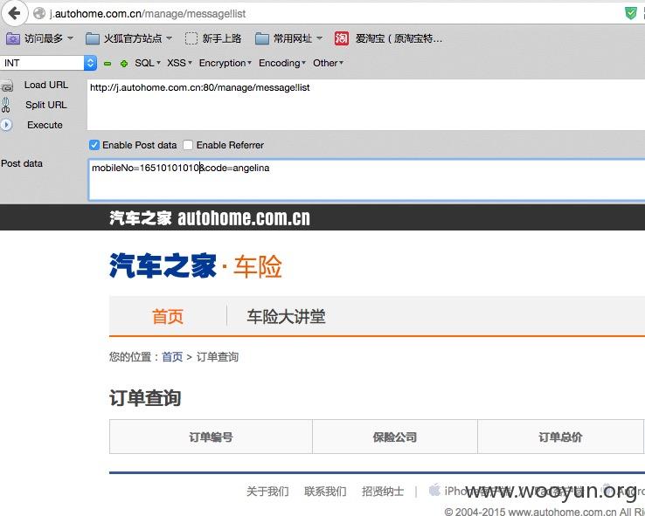The image size is (645, 516).
Task: Open the 联系我们 footer link
Action: [325, 492]
